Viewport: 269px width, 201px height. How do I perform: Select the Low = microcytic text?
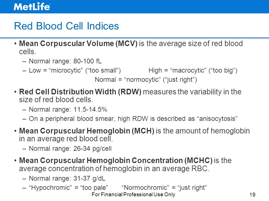click(x=75, y=70)
